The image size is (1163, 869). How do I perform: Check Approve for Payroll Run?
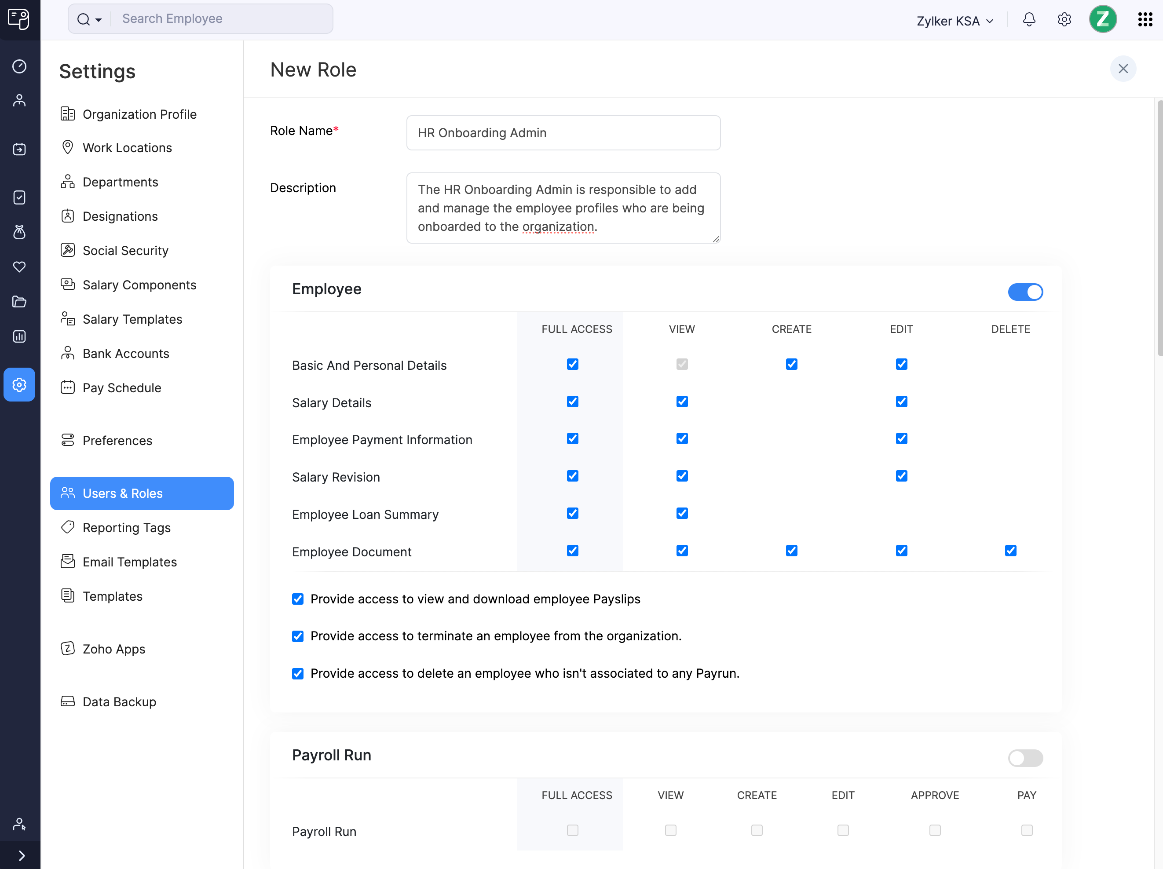click(x=934, y=830)
